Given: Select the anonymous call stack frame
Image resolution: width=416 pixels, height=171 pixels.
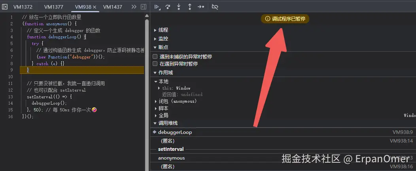Looking at the screenshot, I should click(283, 158).
